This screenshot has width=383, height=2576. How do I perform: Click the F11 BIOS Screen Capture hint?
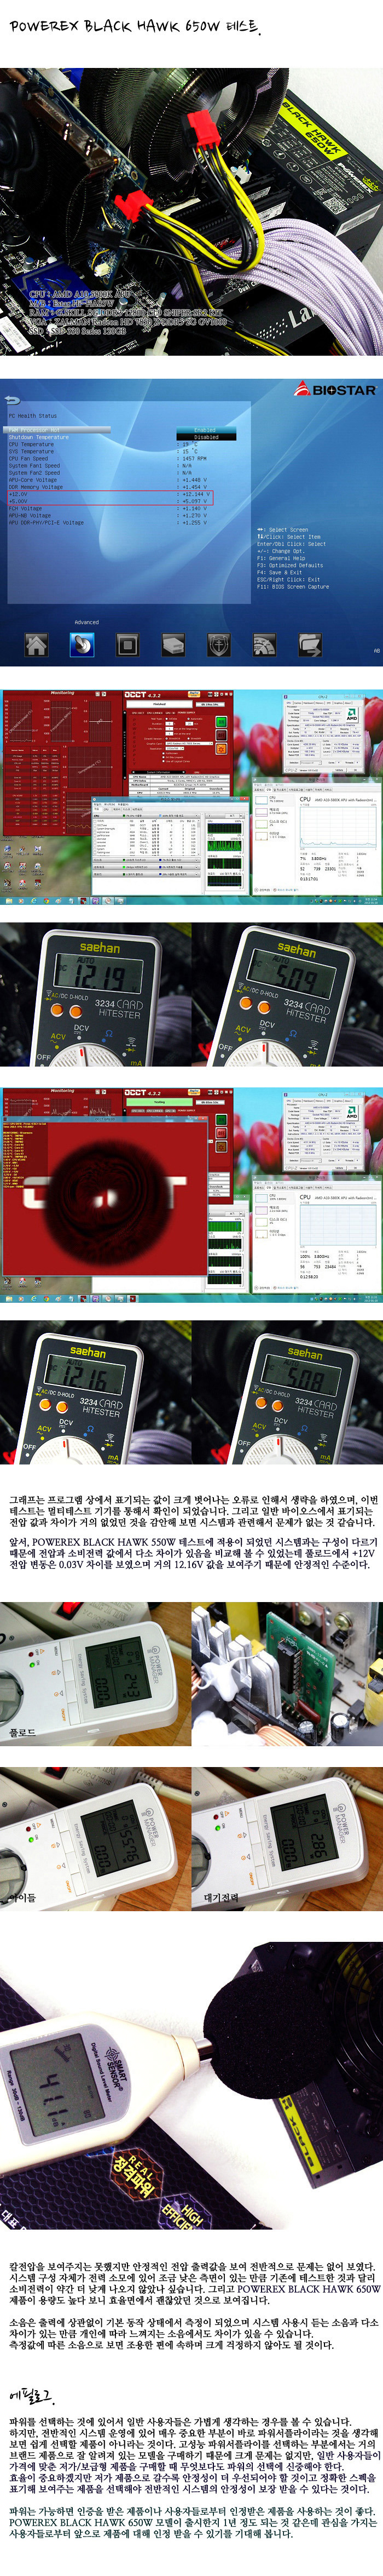293,586
